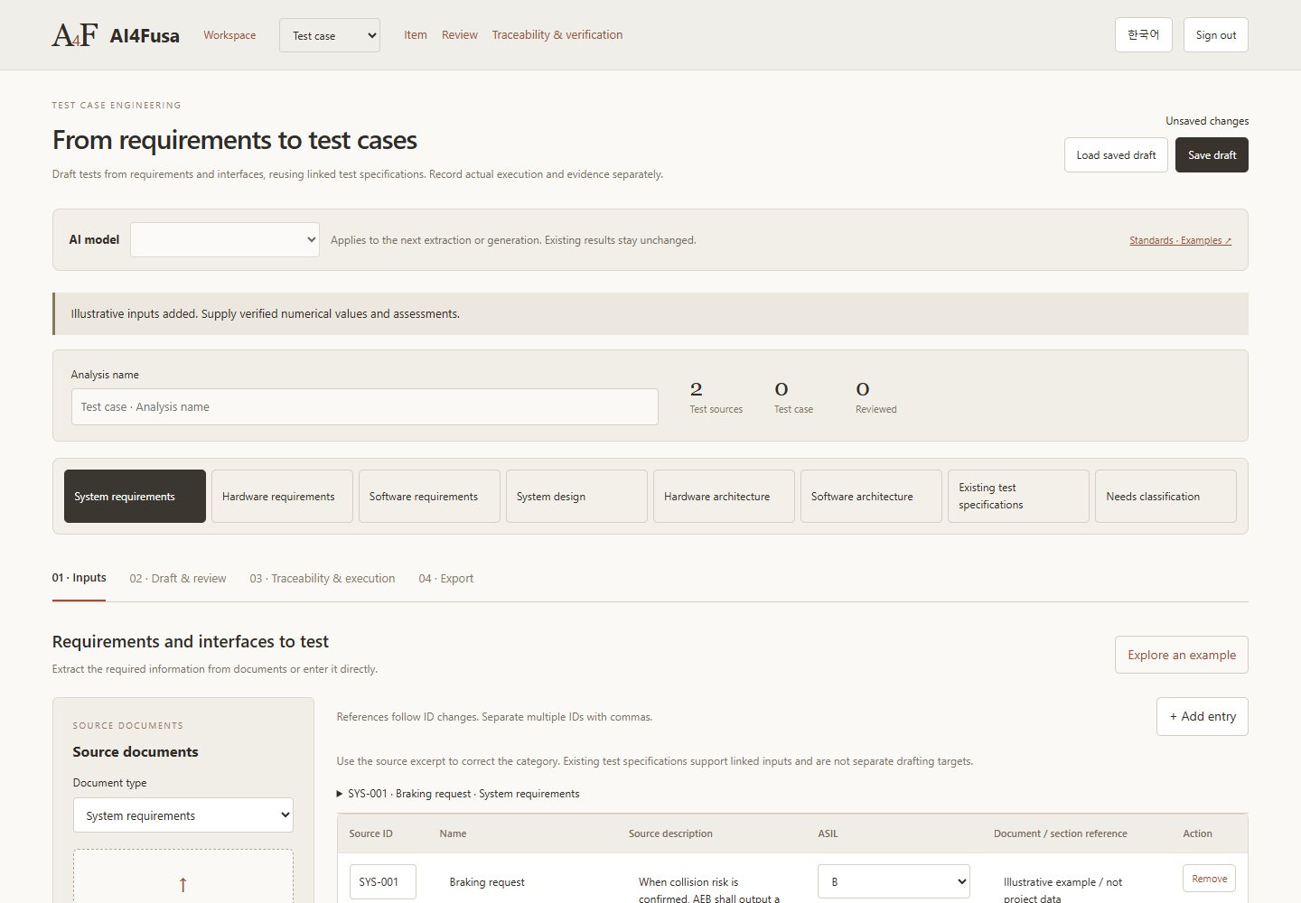Click the Unsaved changes status text
The width and height of the screenshot is (1301, 903).
[1207, 121]
